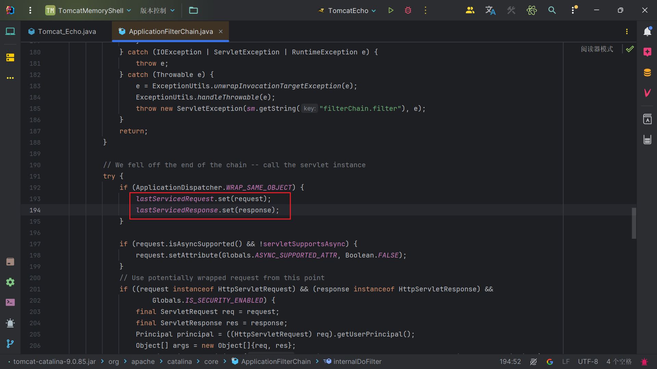This screenshot has width=657, height=369.
Task: Open more run actions menu
Action: tap(425, 10)
